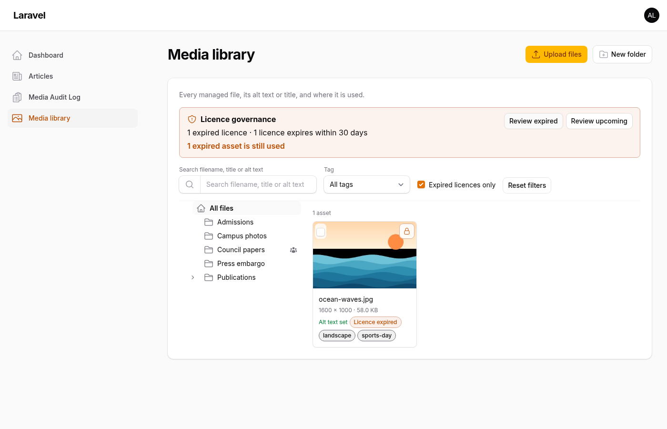Select All files in folder tree

pos(247,208)
